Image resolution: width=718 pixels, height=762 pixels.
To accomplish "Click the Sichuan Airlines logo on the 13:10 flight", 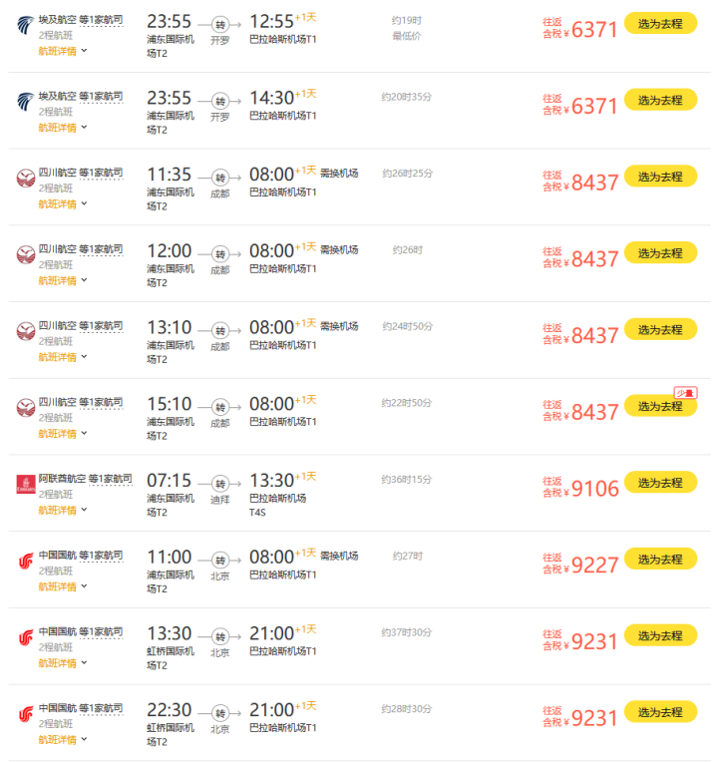I will 26,332.
